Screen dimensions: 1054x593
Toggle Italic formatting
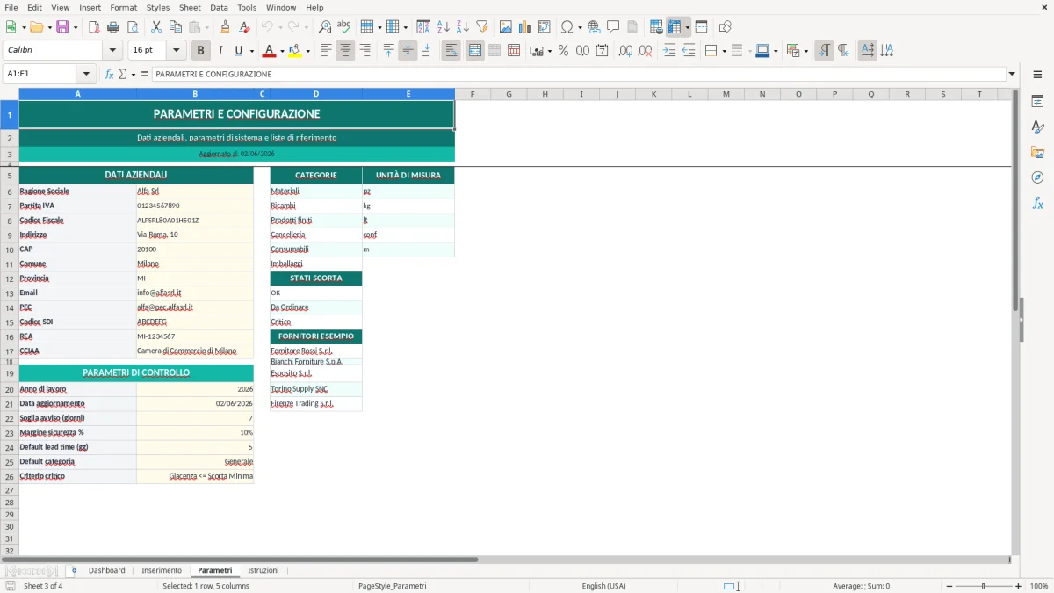pos(220,51)
